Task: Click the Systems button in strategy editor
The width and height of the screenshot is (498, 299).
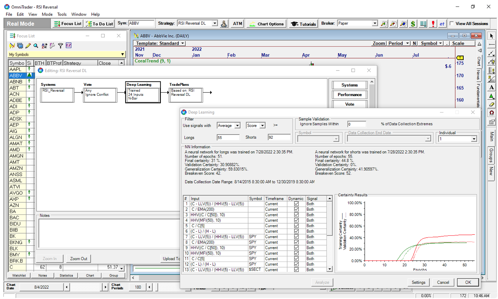Action: pos(349,85)
